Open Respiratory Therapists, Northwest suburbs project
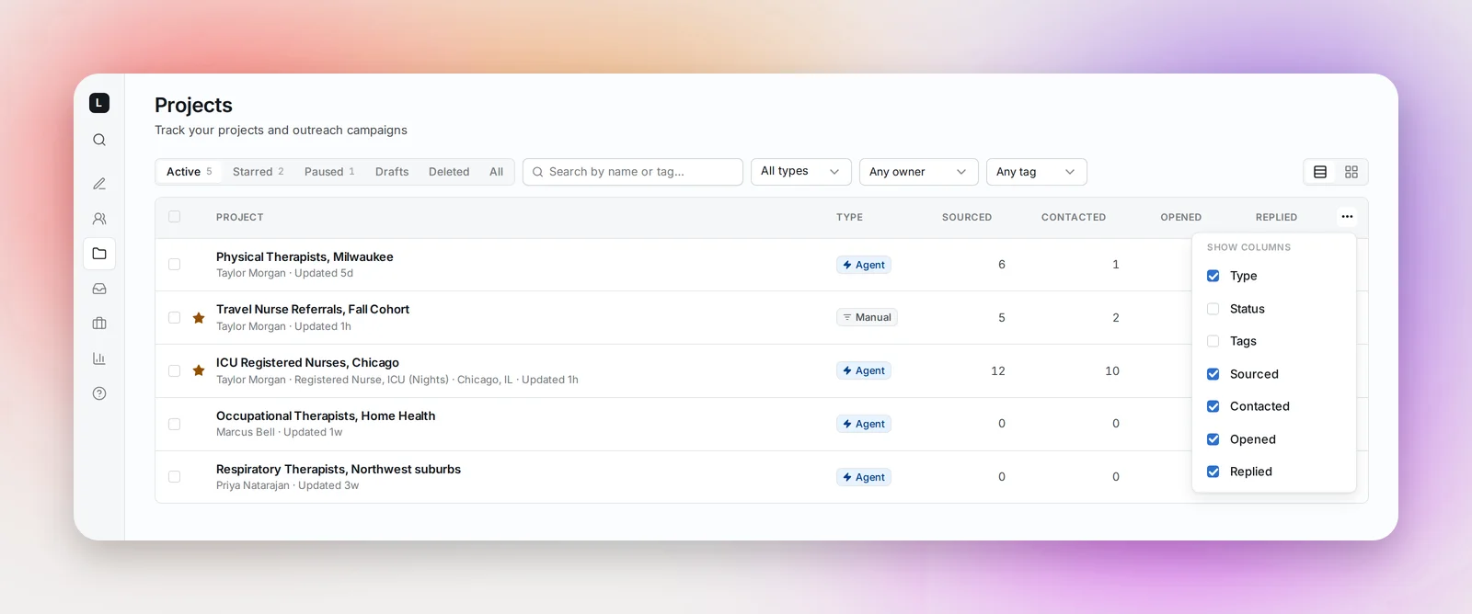1472x614 pixels. (x=339, y=470)
